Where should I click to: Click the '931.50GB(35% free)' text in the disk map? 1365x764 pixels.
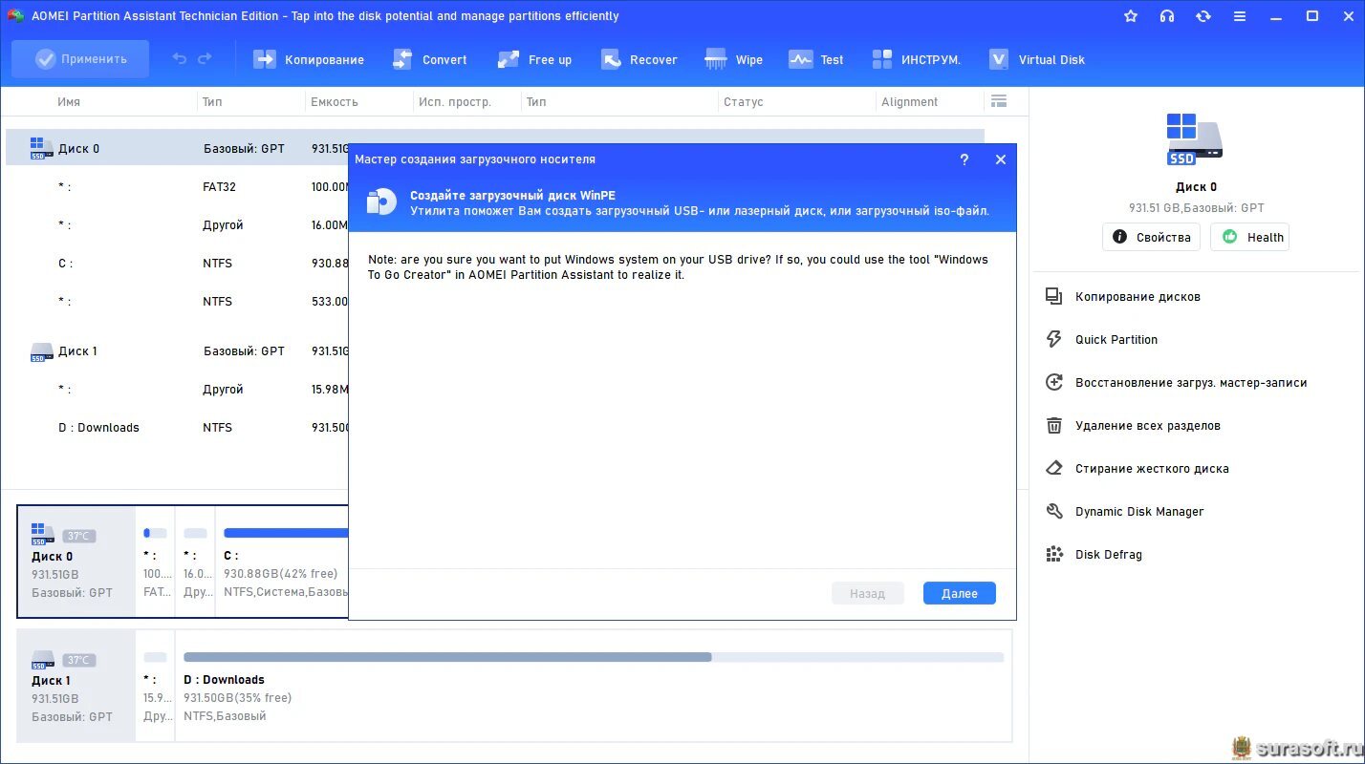point(238,698)
